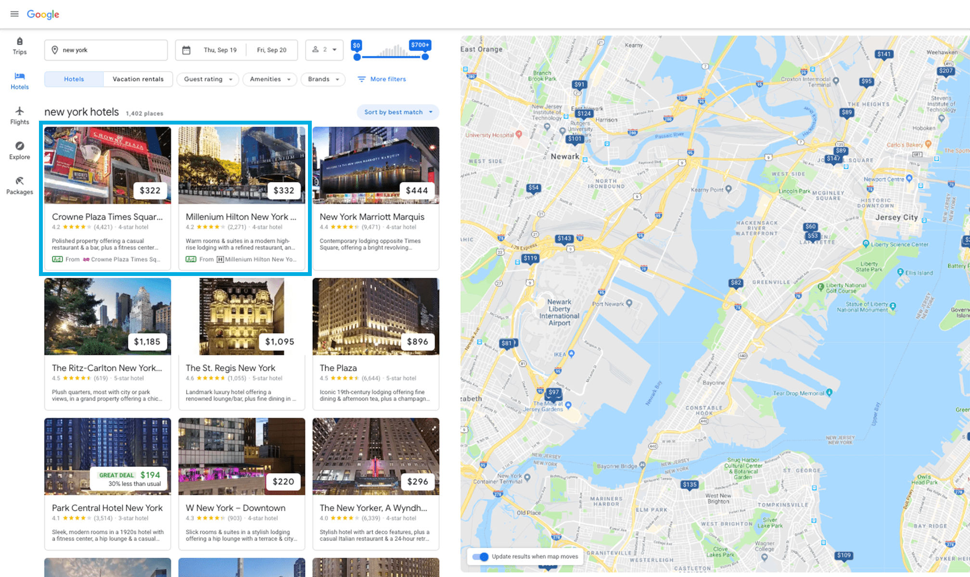
Task: Select the $119 map price marker
Action: [x=530, y=258]
